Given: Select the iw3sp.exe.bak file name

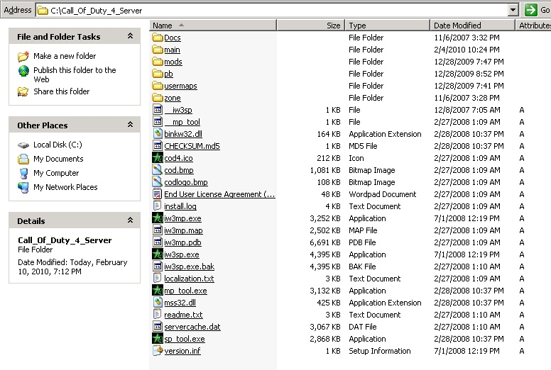Looking at the screenshot, I should coord(189,267).
